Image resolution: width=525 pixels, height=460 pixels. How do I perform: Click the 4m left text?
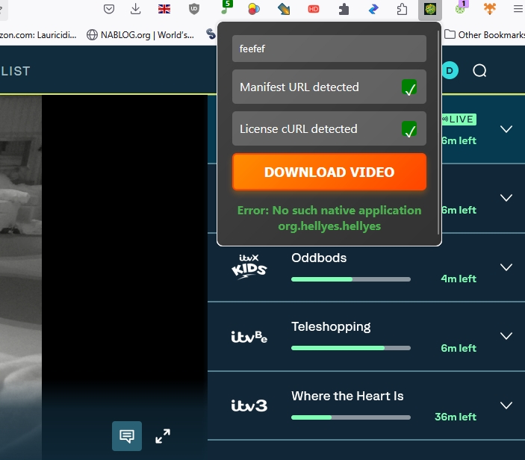point(459,279)
